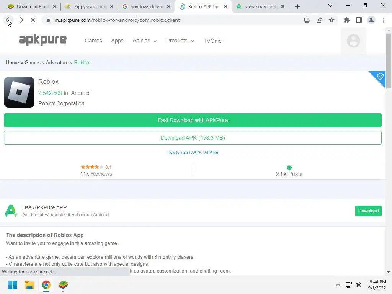Click the blue security shield badge

pos(379,77)
